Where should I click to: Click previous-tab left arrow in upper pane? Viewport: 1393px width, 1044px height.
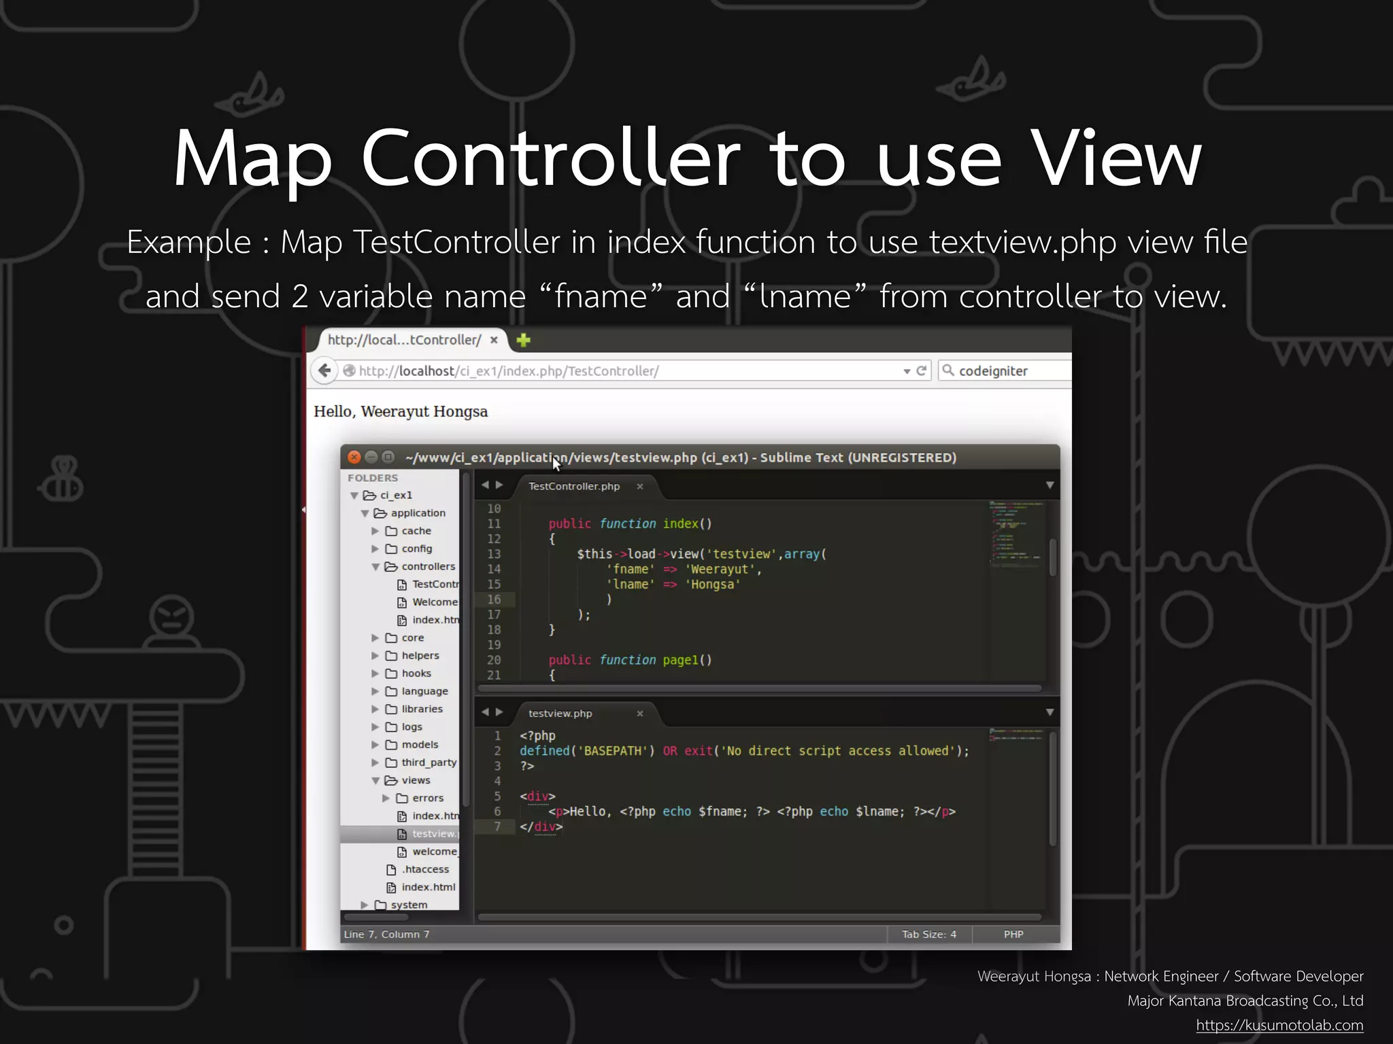click(x=485, y=485)
